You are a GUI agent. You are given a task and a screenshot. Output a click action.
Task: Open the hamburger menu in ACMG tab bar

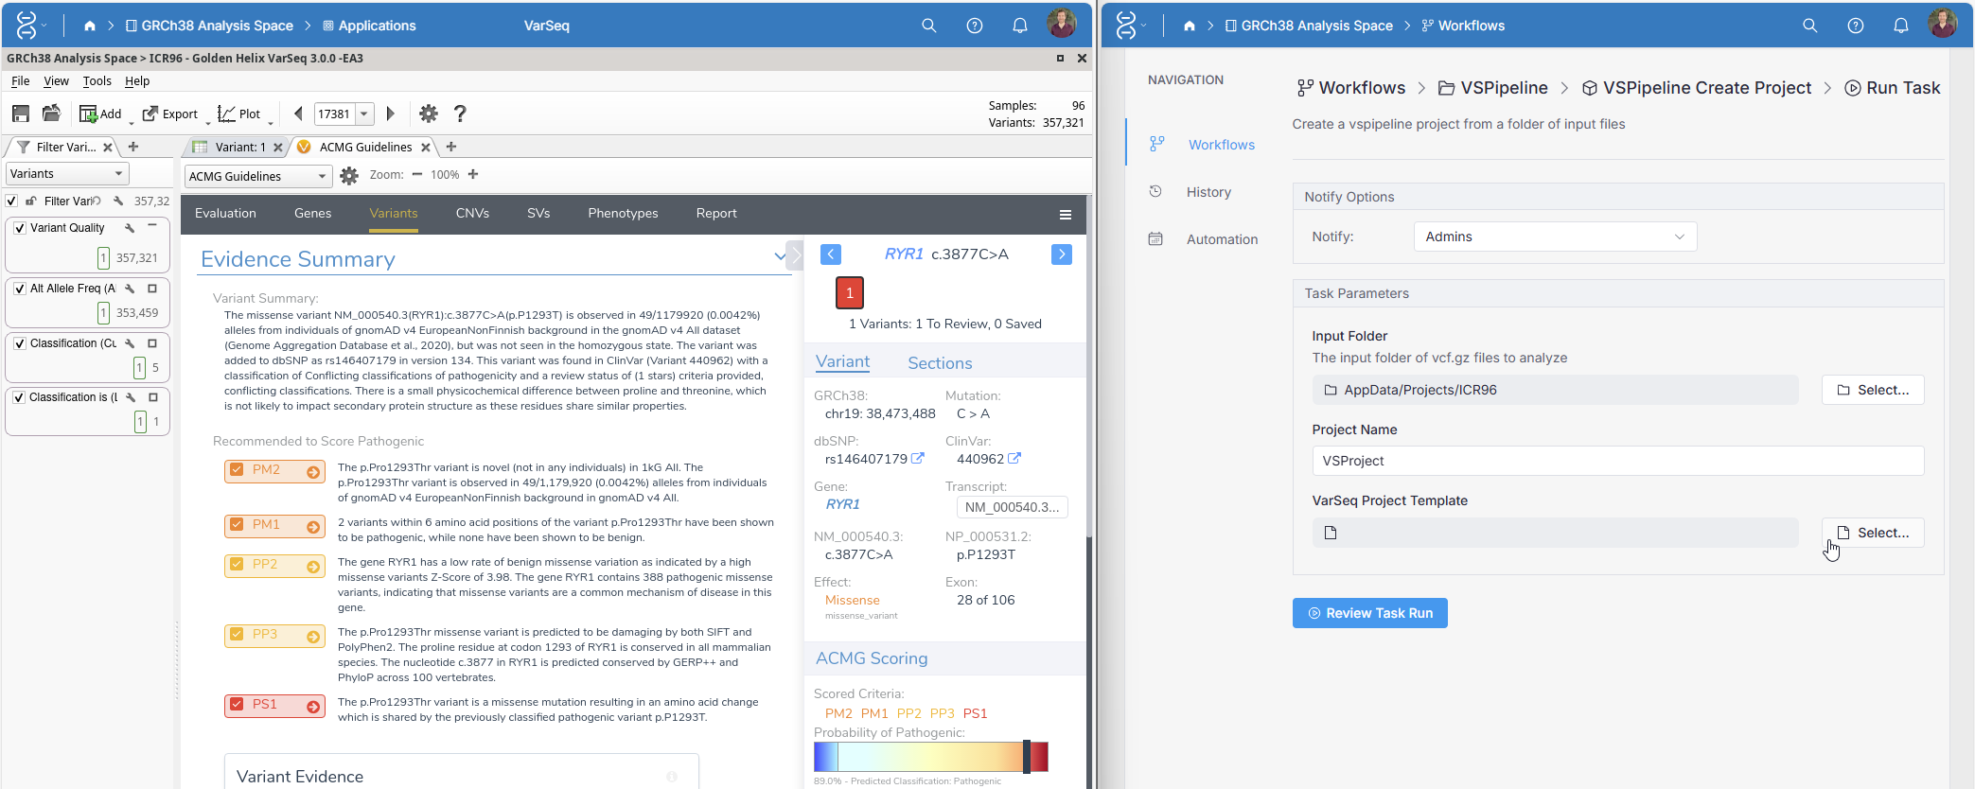click(1066, 215)
